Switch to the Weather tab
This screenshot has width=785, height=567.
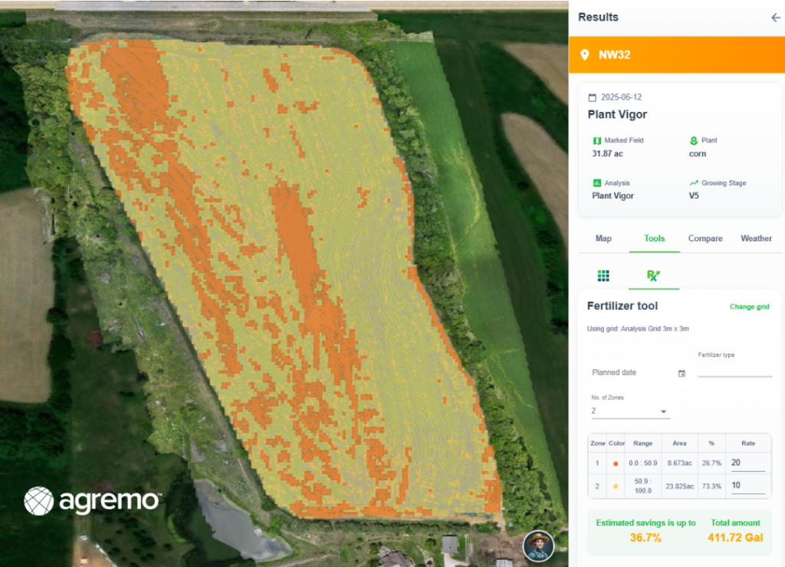pos(756,238)
